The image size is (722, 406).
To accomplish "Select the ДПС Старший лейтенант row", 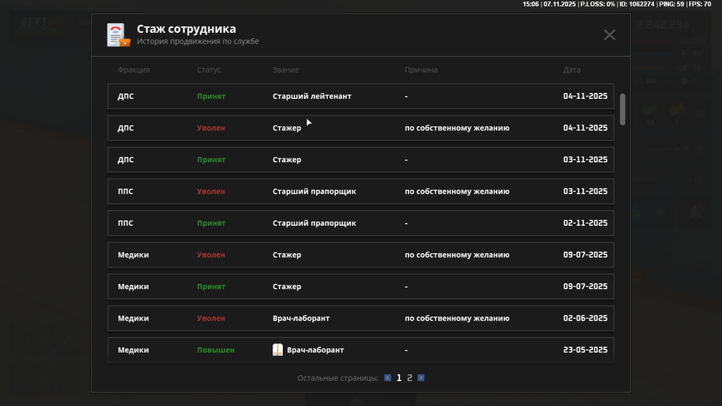I will (x=360, y=96).
